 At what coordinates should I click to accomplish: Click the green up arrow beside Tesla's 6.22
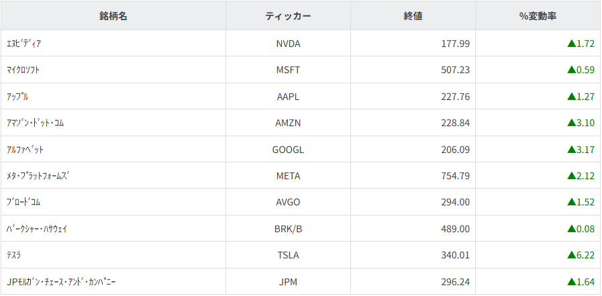571,255
